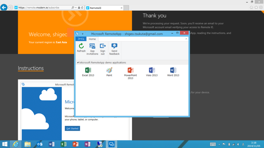Launch Paint from RemoteApp list
The width and height of the screenshot is (264, 148).
click(109, 72)
